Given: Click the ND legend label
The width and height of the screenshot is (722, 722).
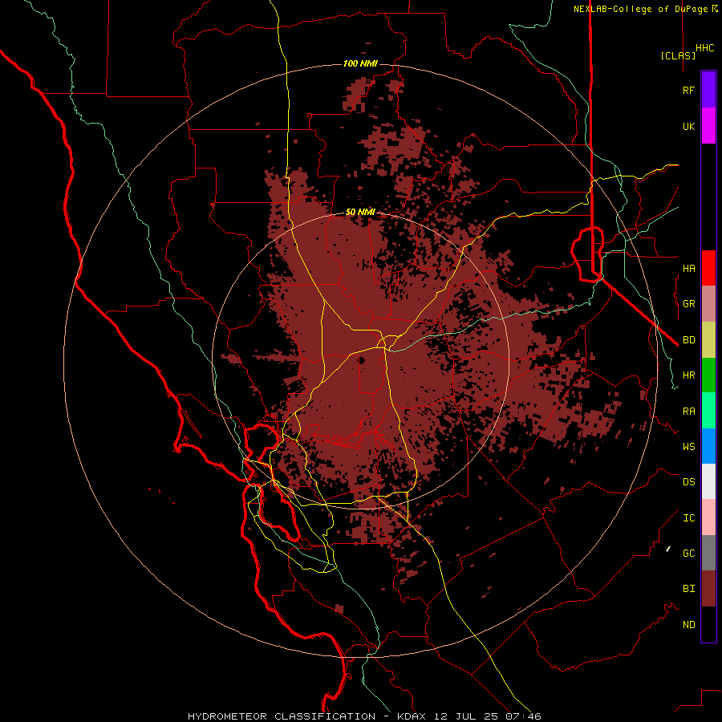Looking at the screenshot, I should pos(688,625).
